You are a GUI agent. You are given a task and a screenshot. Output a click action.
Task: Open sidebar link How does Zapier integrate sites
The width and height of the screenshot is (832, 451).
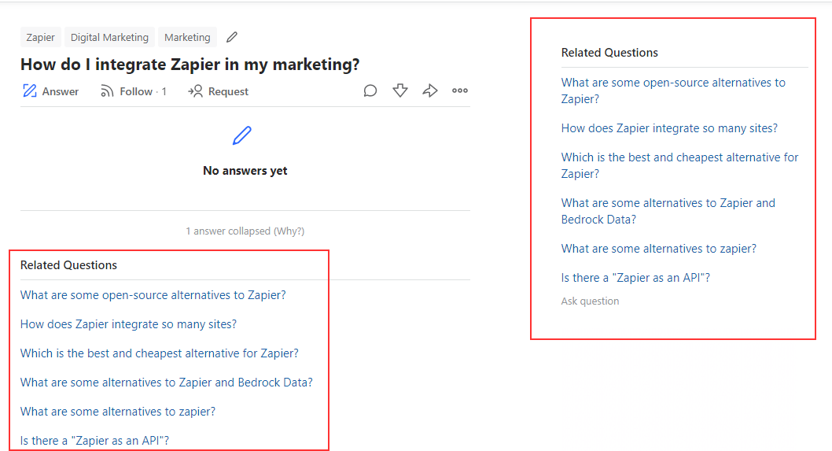pos(669,128)
